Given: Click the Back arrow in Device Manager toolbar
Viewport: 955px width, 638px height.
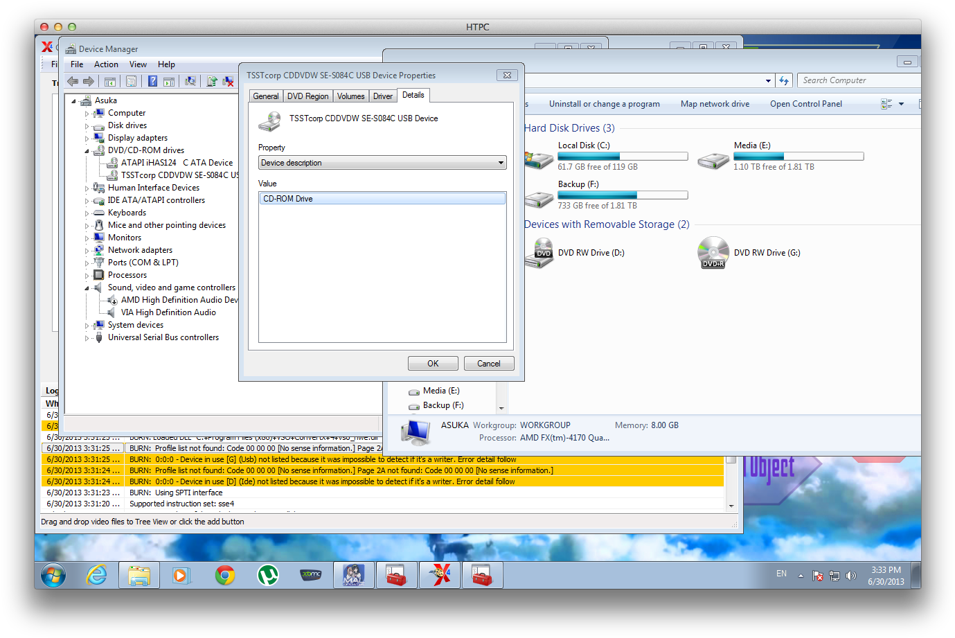Looking at the screenshot, I should coord(73,81).
